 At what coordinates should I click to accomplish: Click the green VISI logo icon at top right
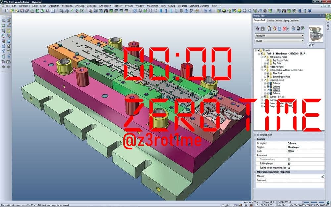(328, 17)
